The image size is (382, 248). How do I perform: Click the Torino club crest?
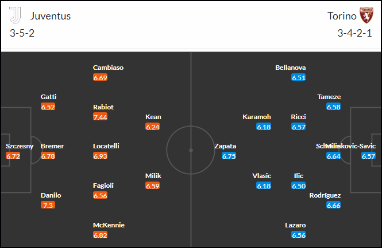click(x=366, y=15)
